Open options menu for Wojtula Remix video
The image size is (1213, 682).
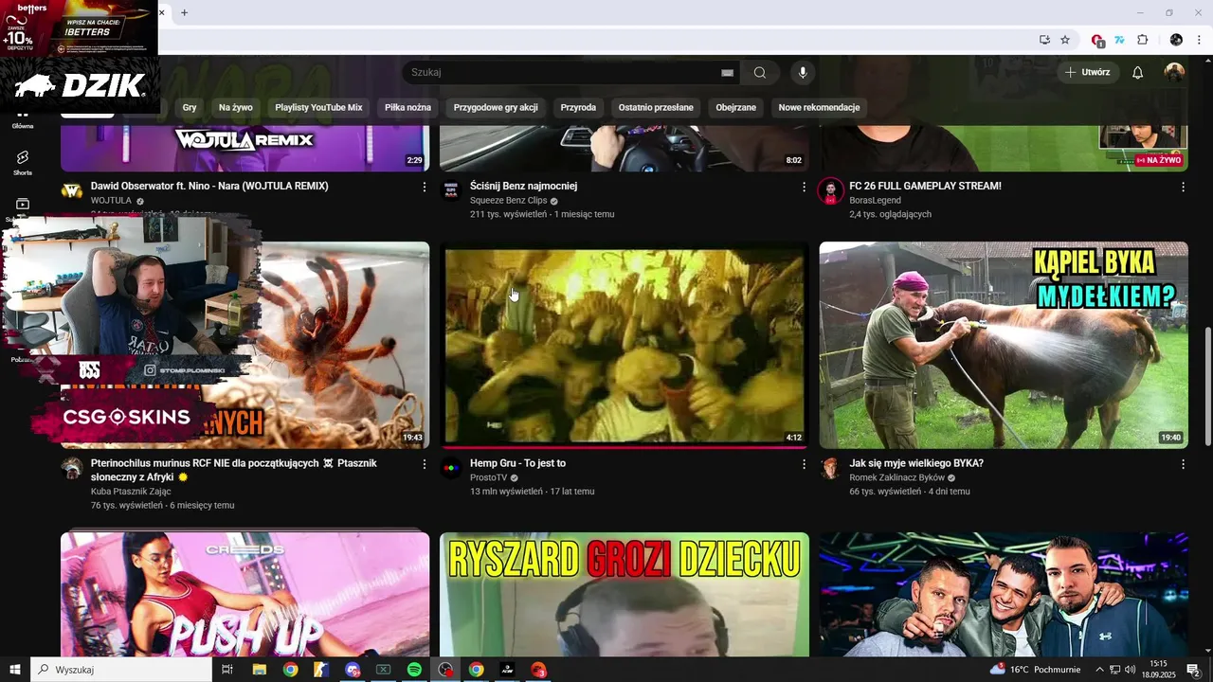coord(425,188)
